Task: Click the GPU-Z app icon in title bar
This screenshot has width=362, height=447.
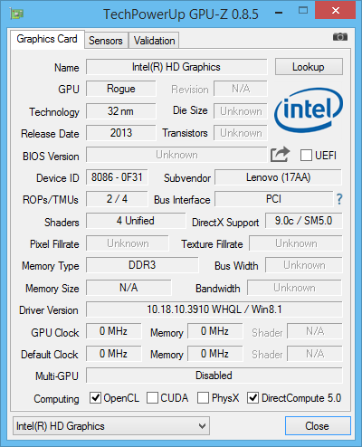Action: [16, 14]
